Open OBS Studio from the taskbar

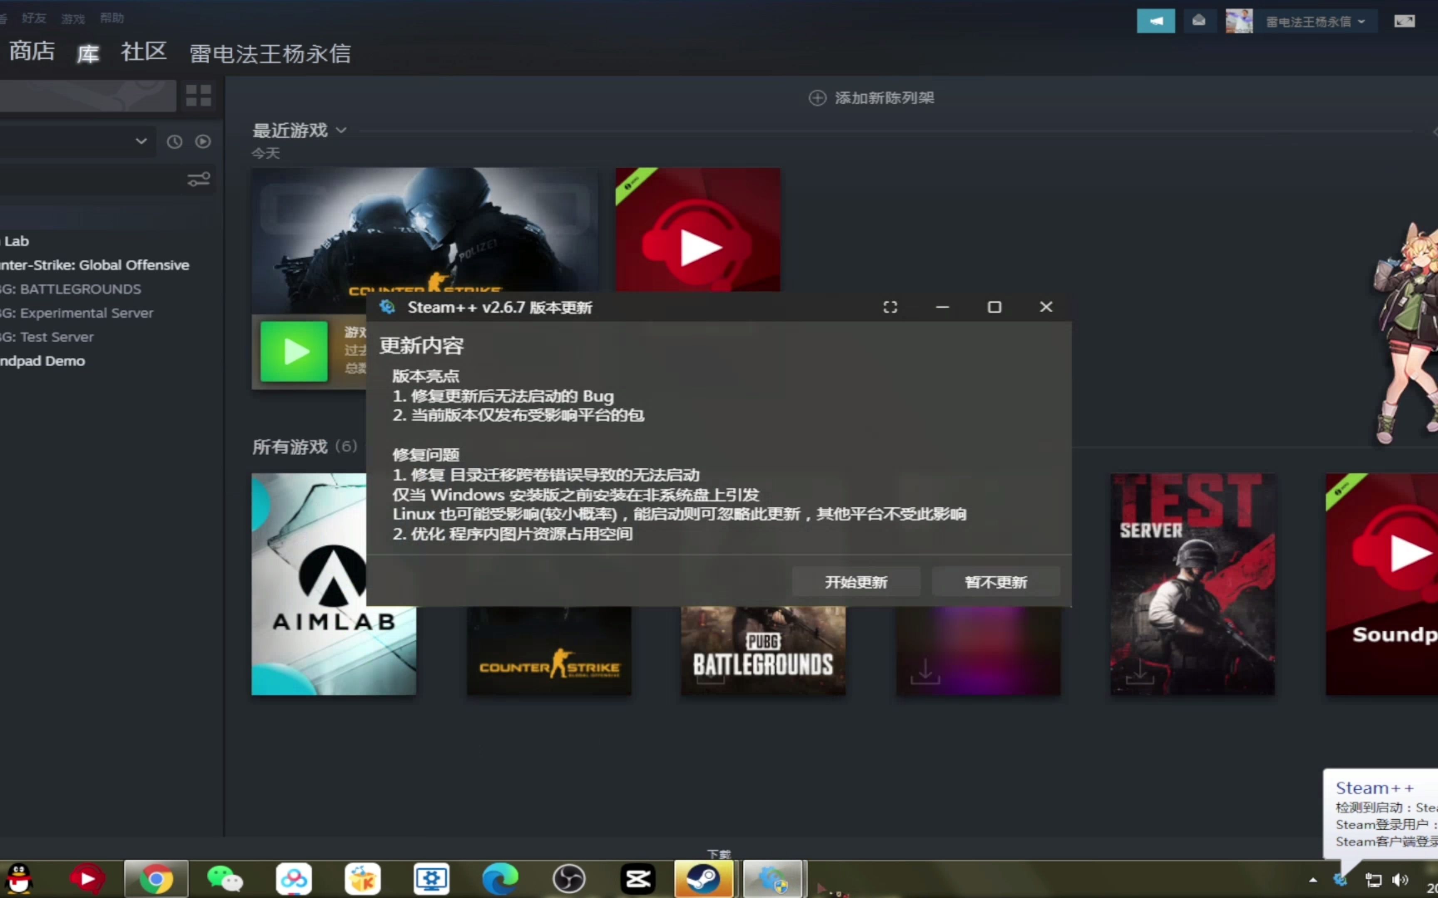569,878
